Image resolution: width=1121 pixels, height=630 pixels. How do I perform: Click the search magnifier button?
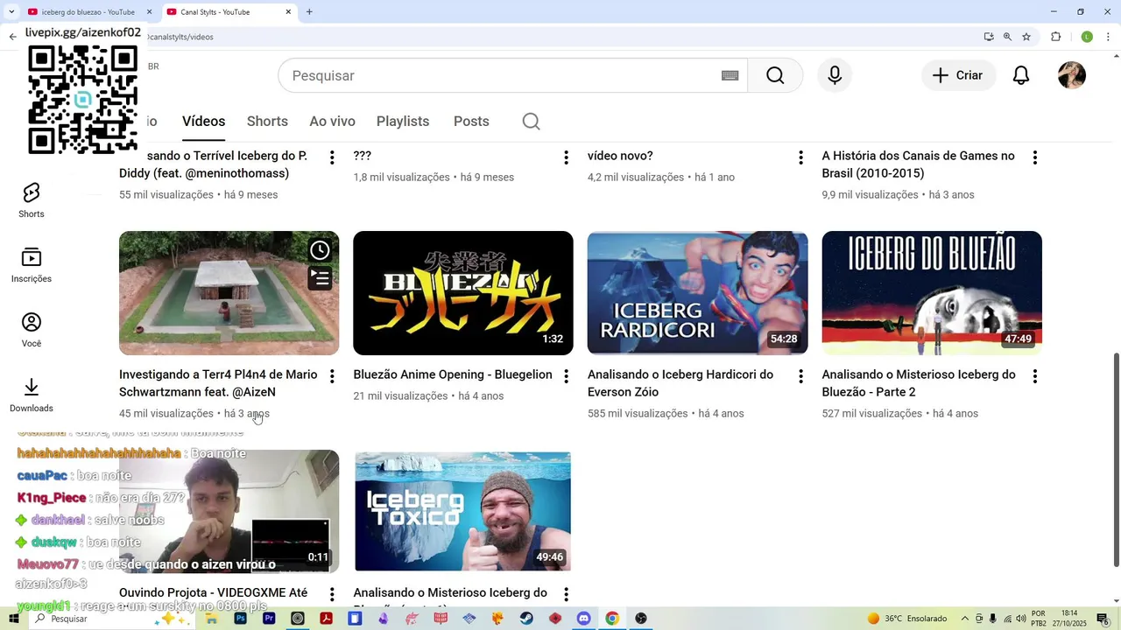point(775,75)
